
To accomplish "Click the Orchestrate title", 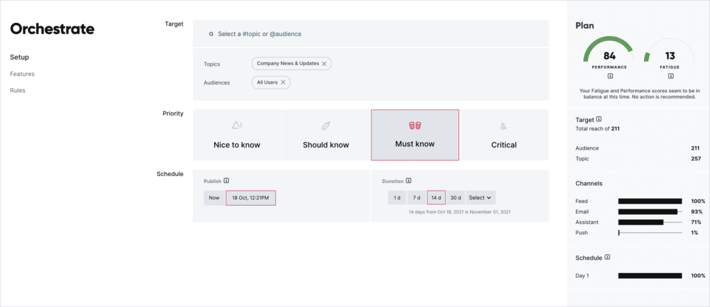I will pos(52,29).
